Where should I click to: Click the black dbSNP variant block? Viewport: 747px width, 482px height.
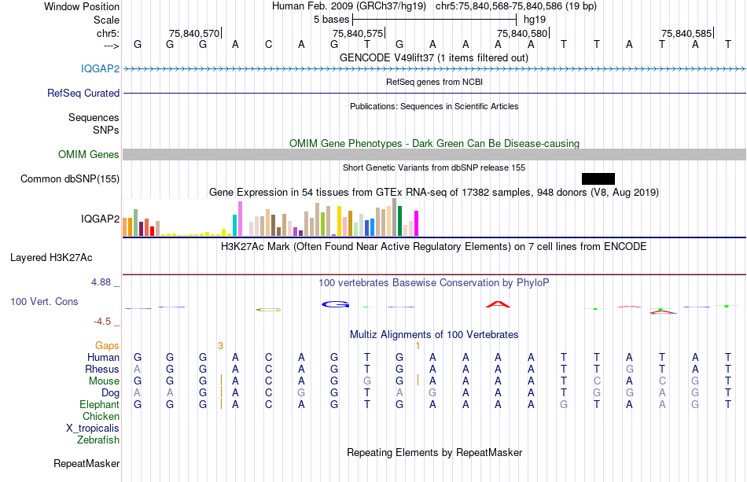point(598,179)
